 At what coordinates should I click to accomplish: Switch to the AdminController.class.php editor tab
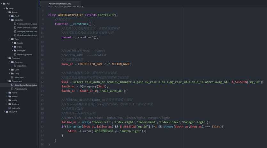click(x=60, y=4)
